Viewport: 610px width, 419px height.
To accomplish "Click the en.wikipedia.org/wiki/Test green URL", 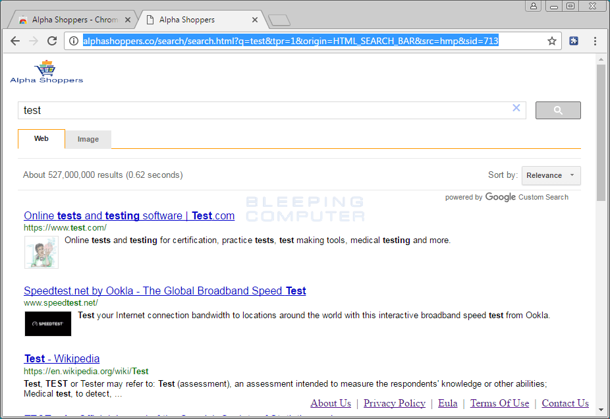I will [86, 371].
